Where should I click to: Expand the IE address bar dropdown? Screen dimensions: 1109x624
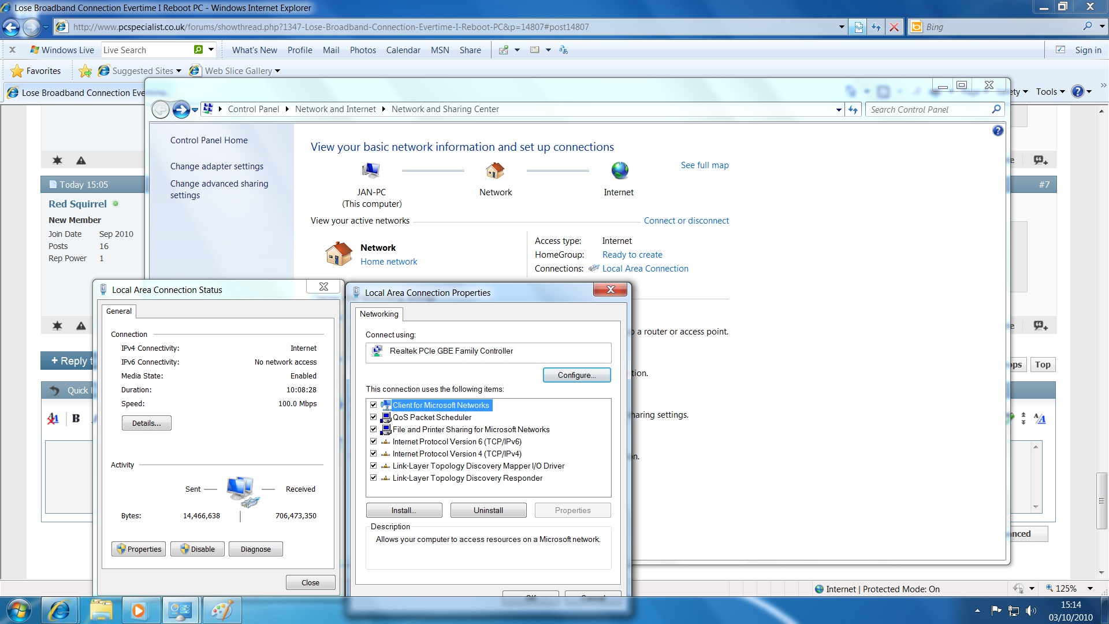tap(842, 27)
